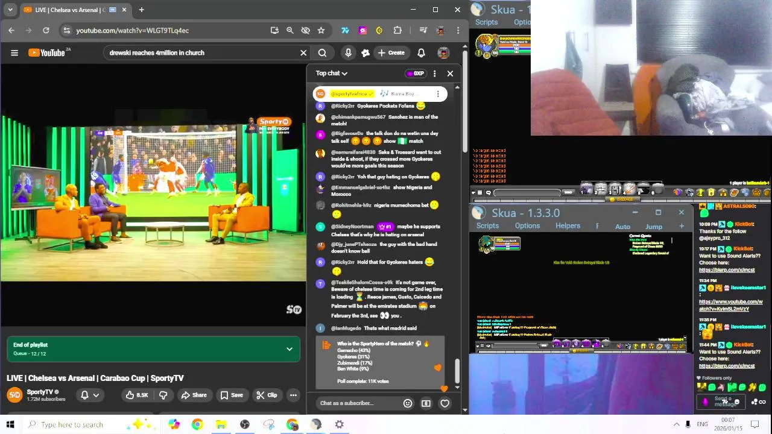The image size is (772, 434).
Task: Click the address bar URL field
Action: point(169,30)
